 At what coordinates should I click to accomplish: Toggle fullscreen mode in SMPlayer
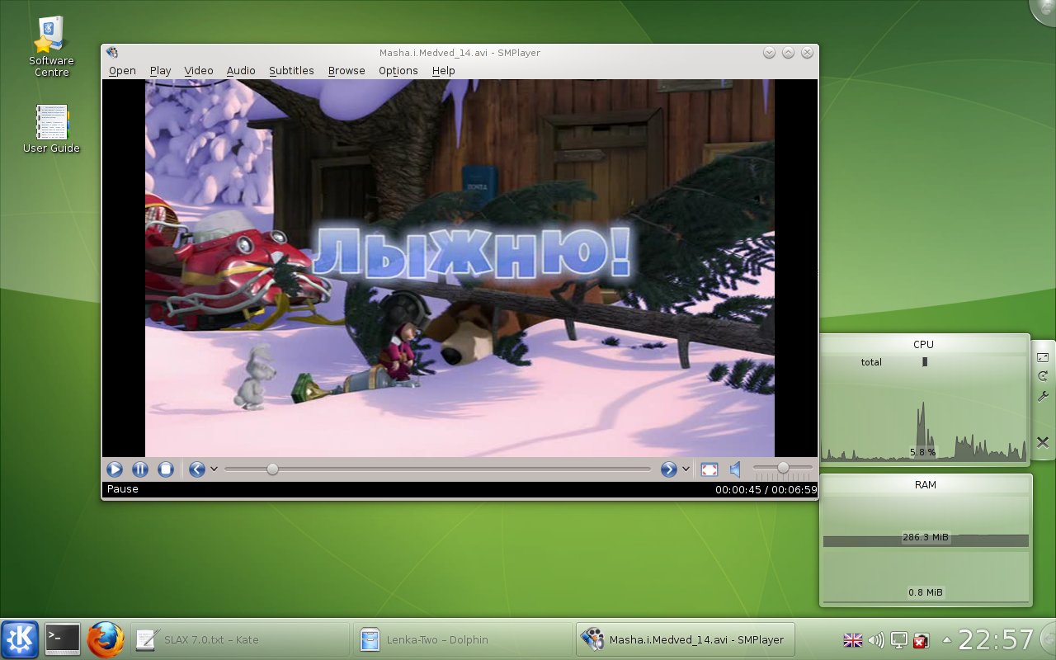coord(709,469)
